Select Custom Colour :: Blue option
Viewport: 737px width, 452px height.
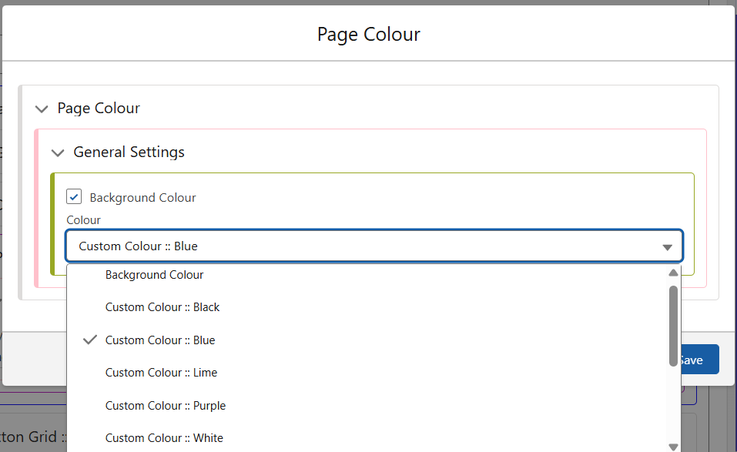pyautogui.click(x=160, y=340)
